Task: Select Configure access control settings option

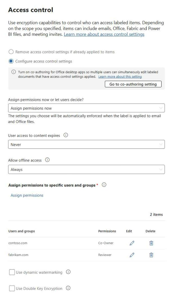Action: click(11, 61)
